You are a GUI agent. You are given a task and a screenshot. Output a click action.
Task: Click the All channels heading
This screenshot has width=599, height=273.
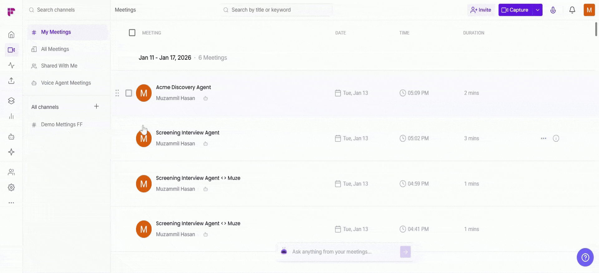click(45, 107)
